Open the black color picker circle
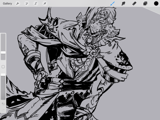The height and width of the screenshot is (120, 160). click(156, 4)
